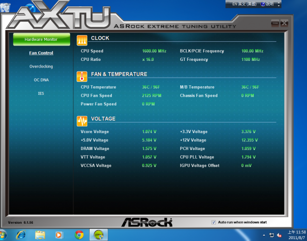Click the +3.3V Voltage value 3.376 V
This screenshot has height=241, width=307.
click(x=248, y=132)
